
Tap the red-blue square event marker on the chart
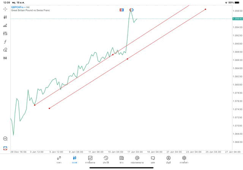point(121,10)
